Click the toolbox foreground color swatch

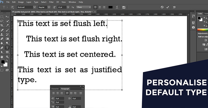click(3, 62)
